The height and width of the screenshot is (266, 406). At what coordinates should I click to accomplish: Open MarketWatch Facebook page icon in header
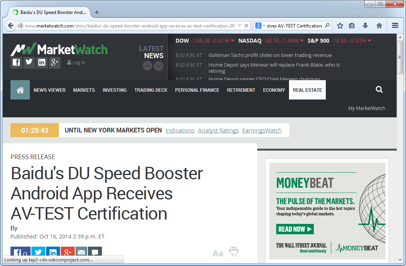(16, 62)
